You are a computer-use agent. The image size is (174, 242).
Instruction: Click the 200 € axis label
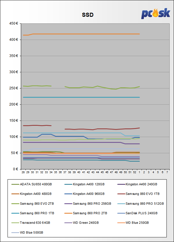[x=14, y=104]
